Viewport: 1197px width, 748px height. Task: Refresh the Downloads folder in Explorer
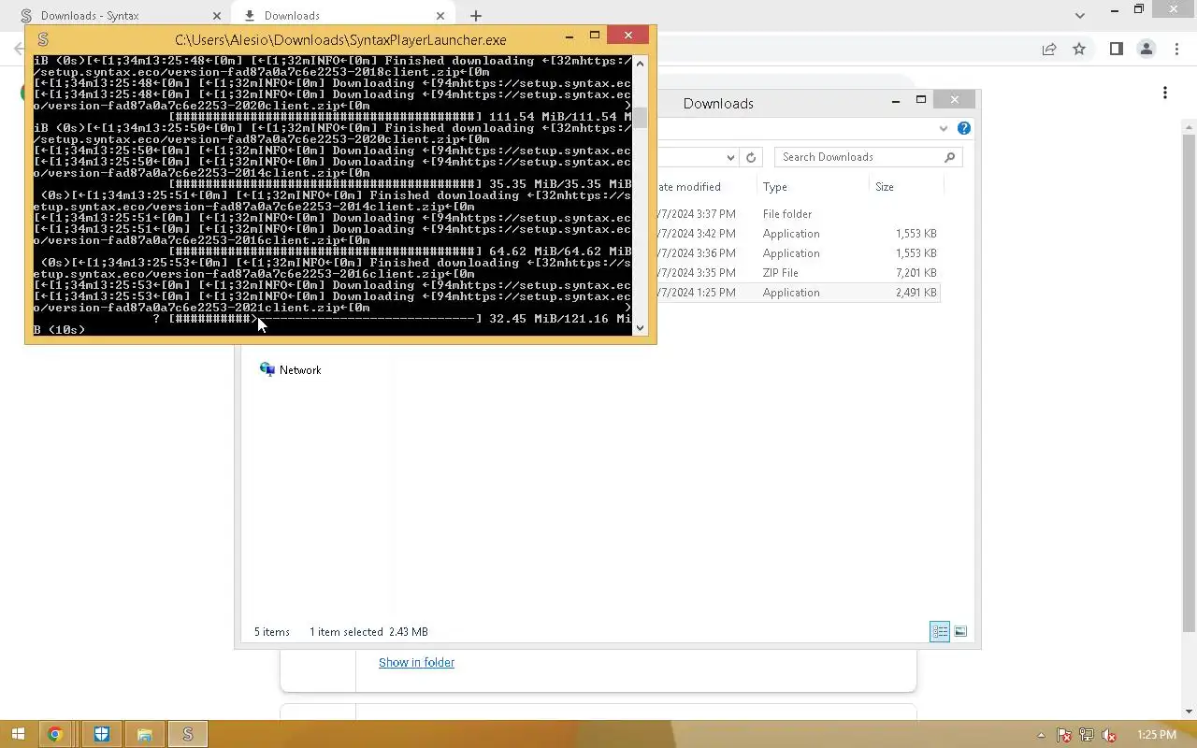point(751,157)
